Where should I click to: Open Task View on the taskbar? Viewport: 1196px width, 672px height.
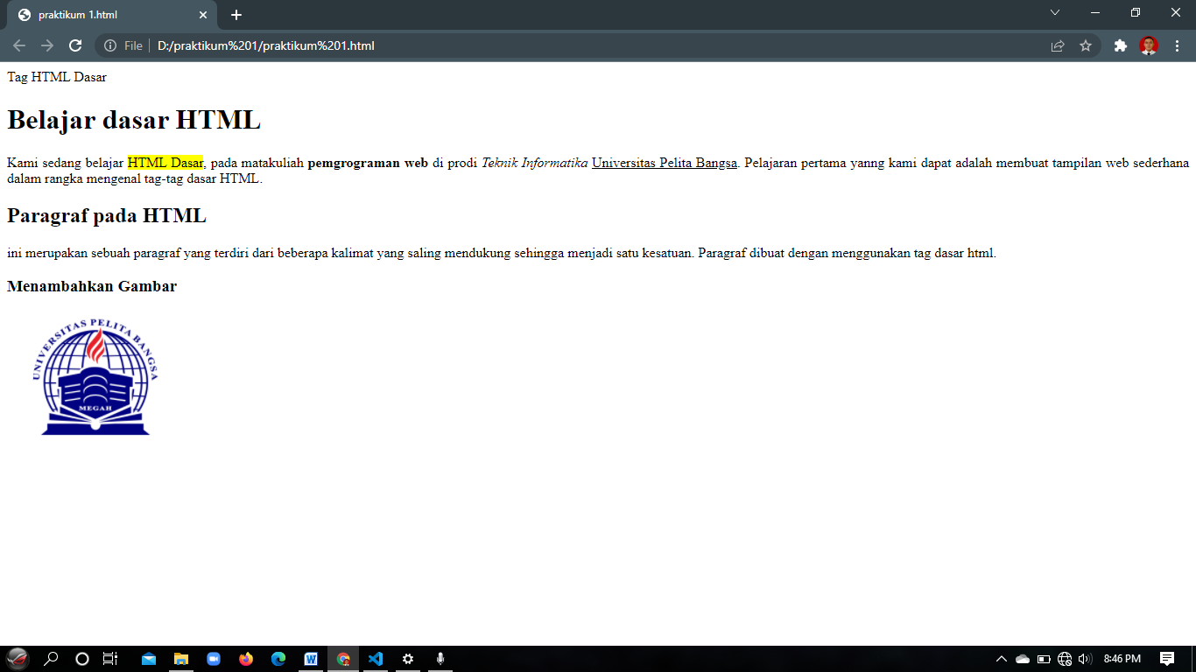pos(110,659)
